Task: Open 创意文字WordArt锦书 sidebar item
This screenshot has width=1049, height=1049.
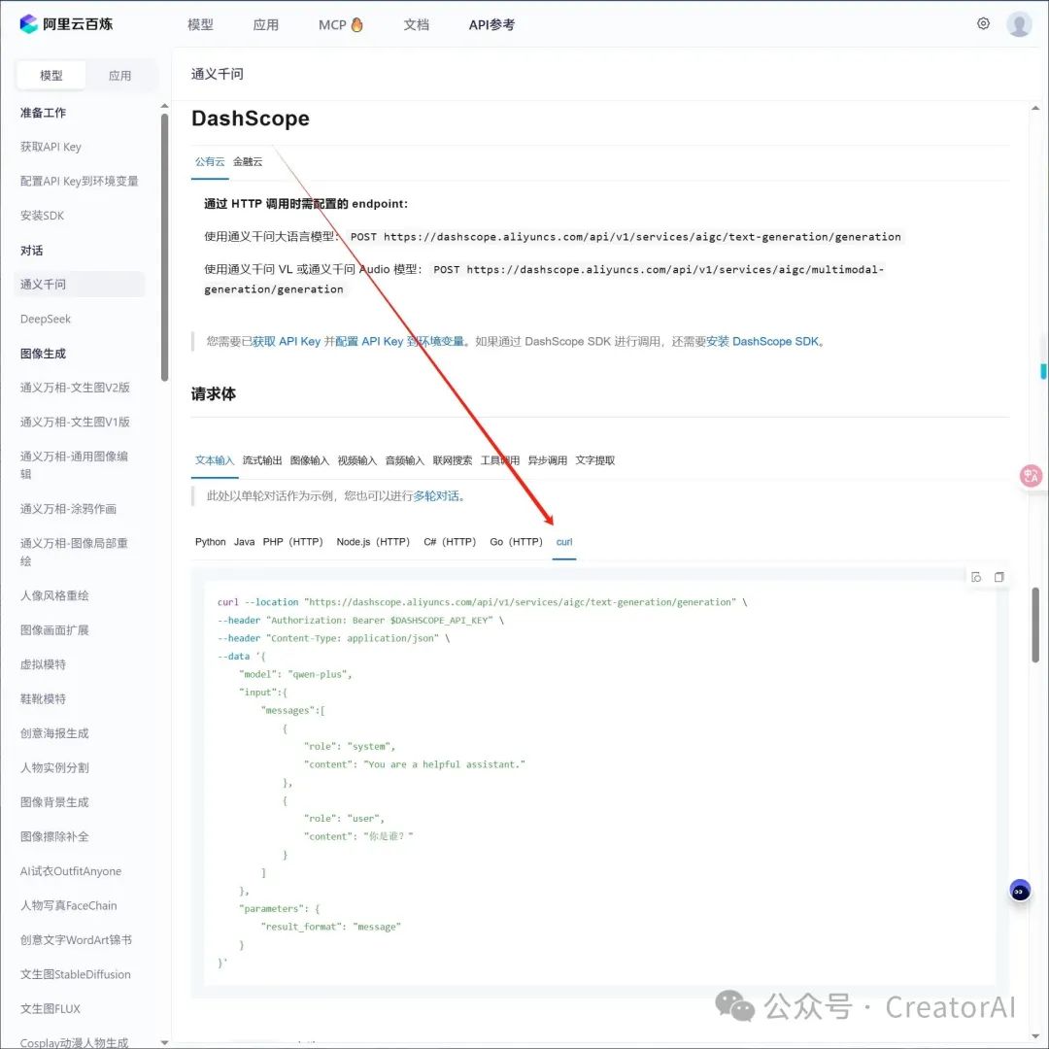Action: pos(77,940)
